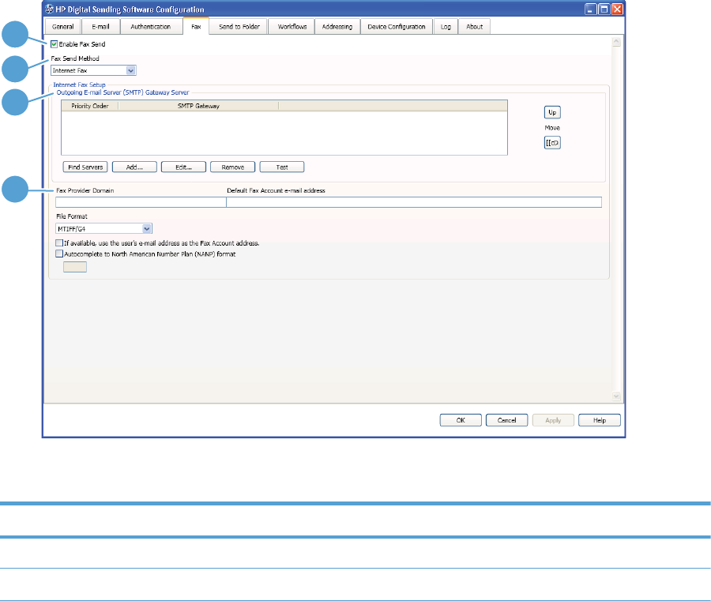This screenshot has height=601, width=711.
Task: Focus the Default Fax Account e-mail field
Action: click(x=414, y=202)
